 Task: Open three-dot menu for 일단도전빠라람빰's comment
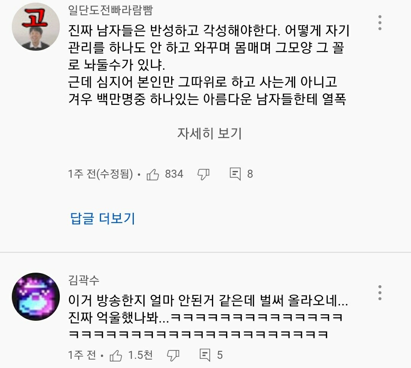click(x=380, y=23)
